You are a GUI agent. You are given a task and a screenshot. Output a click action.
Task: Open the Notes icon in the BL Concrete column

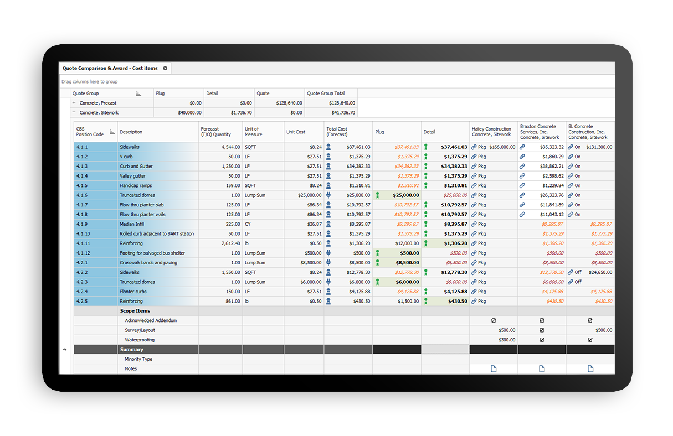590,368
